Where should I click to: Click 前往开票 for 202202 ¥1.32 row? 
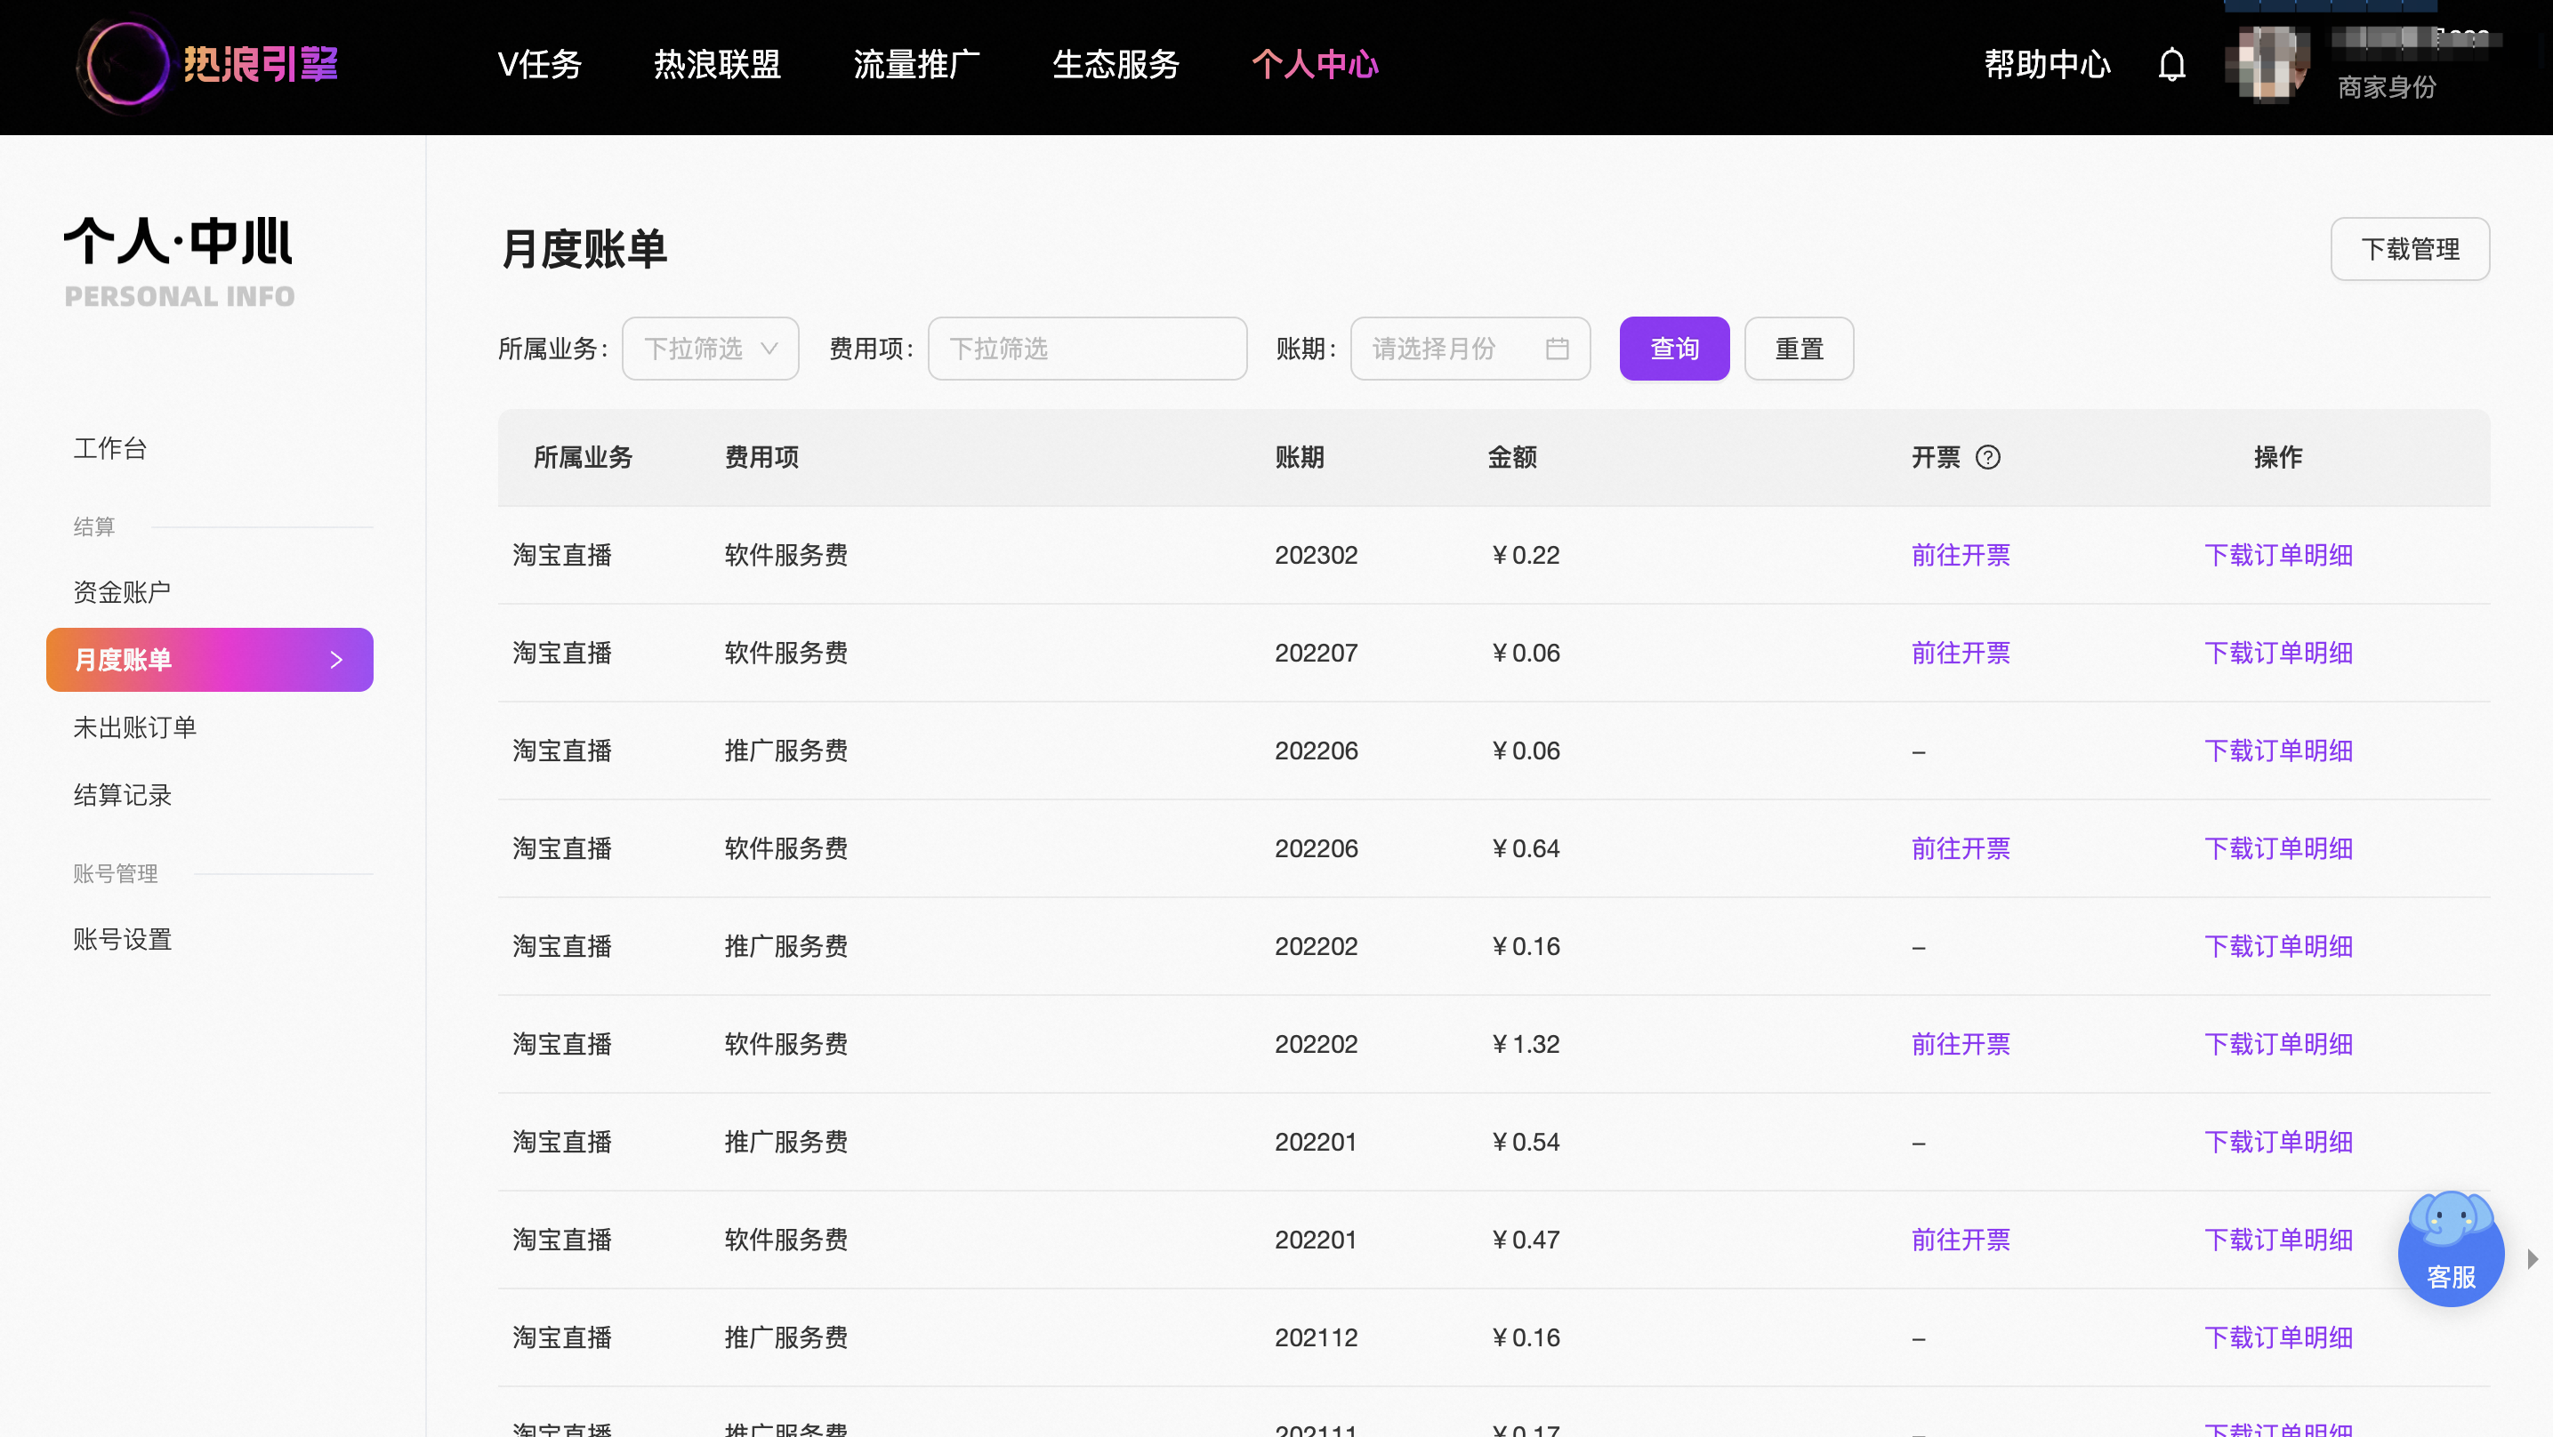click(1961, 1044)
